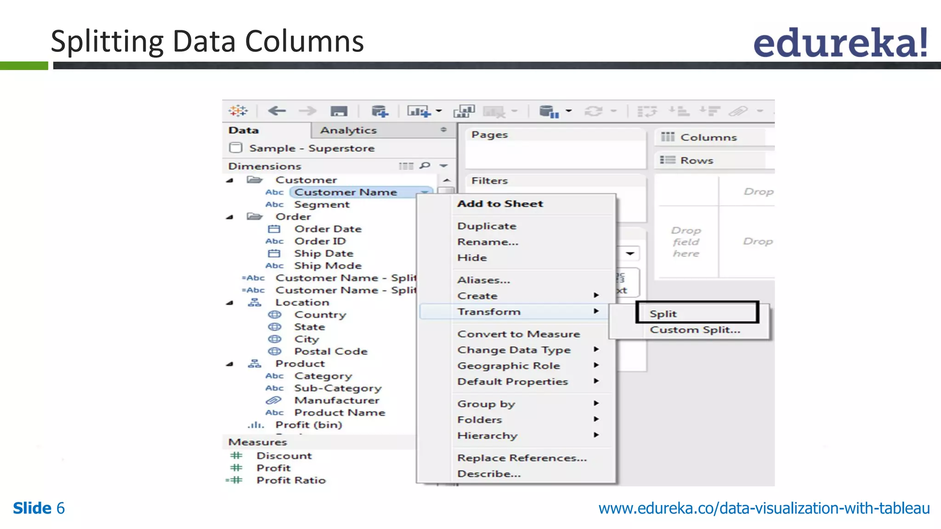Viewport: 941px width, 529px height.
Task: Click the Clear Sheet toolbar icon
Action: [x=495, y=111]
